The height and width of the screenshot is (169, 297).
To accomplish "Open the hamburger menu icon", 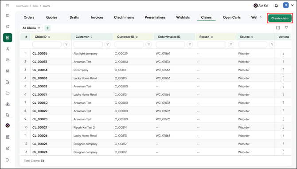I will pos(8,6).
